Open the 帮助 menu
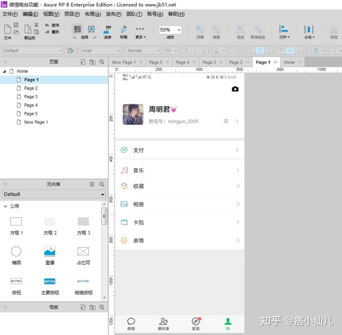This screenshot has height=335, width=342. click(x=176, y=14)
